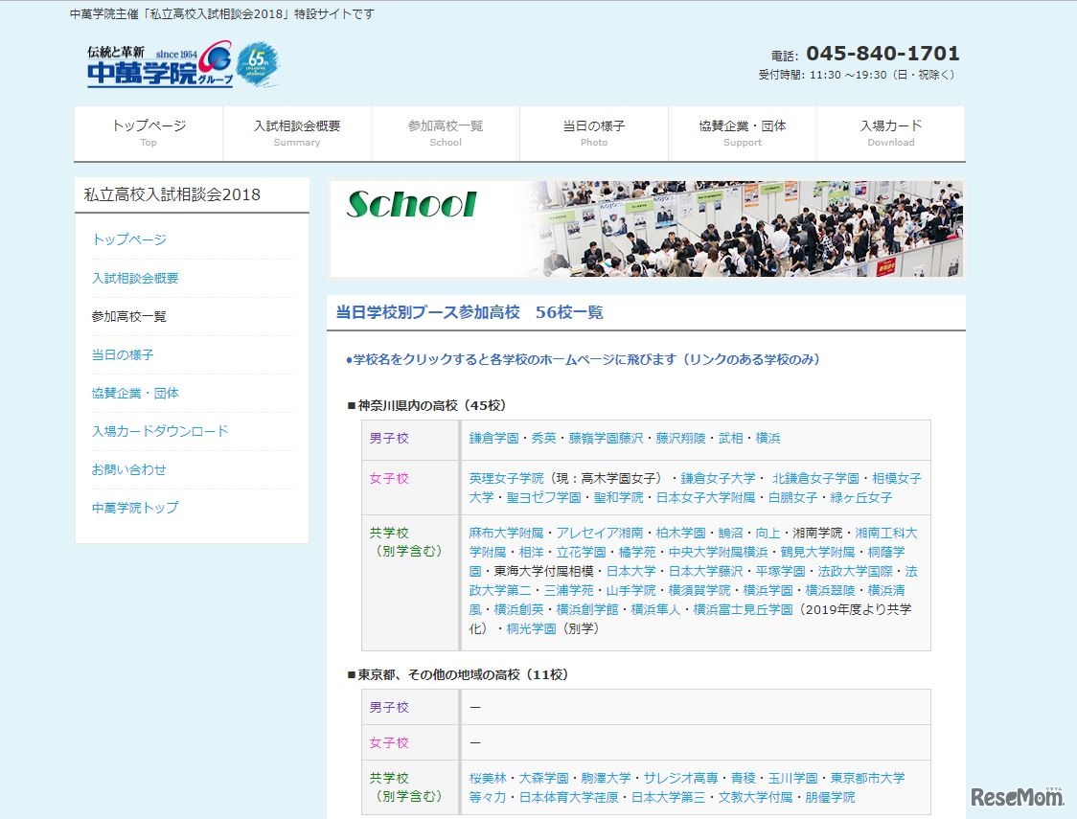The image size is (1077, 819).
Task: Open 山手学院 school link
Action: pyautogui.click(x=631, y=590)
